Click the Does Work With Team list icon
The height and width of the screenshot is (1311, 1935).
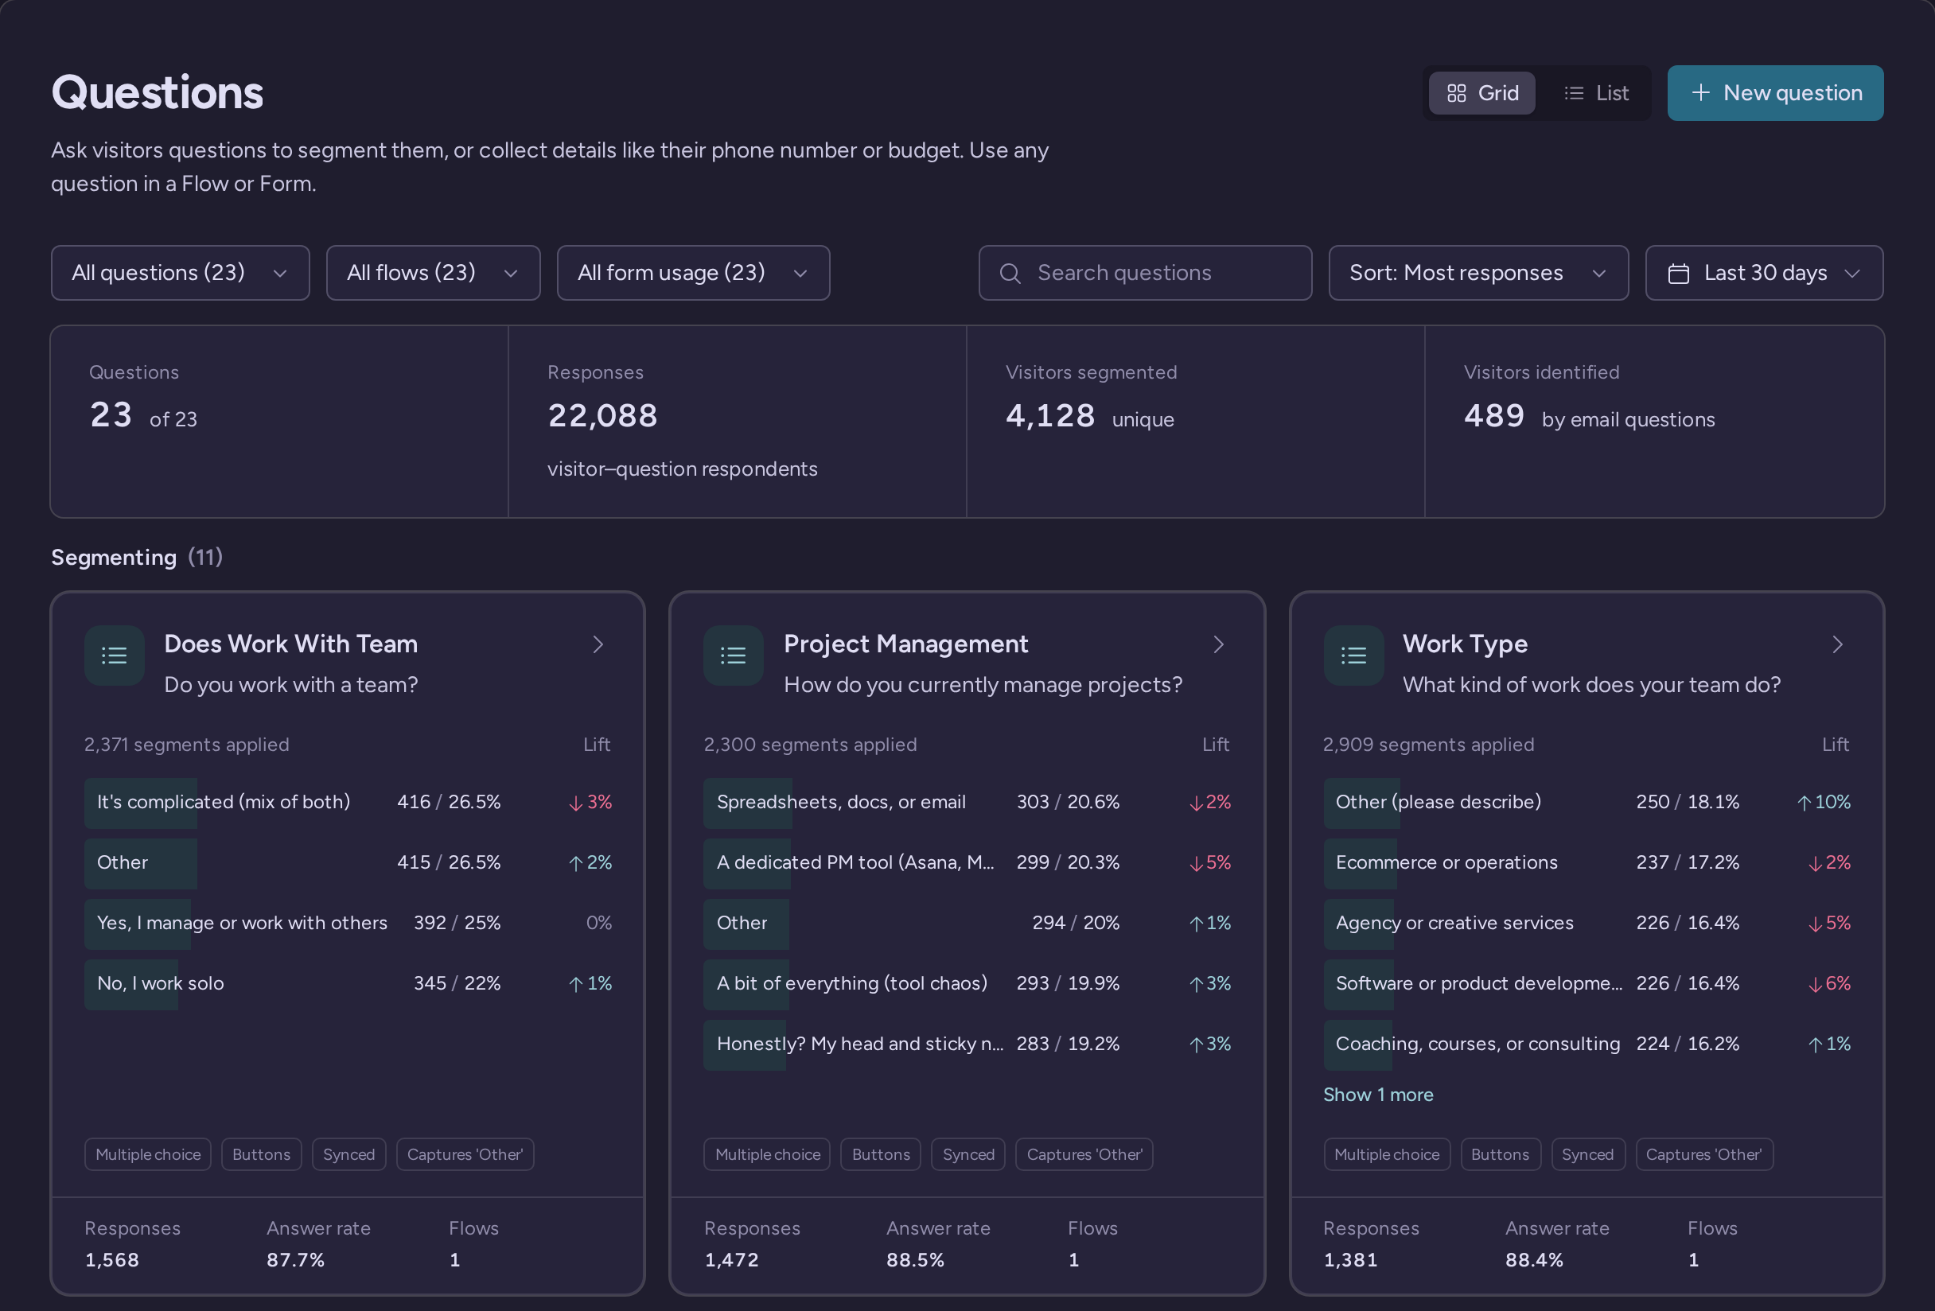(114, 656)
